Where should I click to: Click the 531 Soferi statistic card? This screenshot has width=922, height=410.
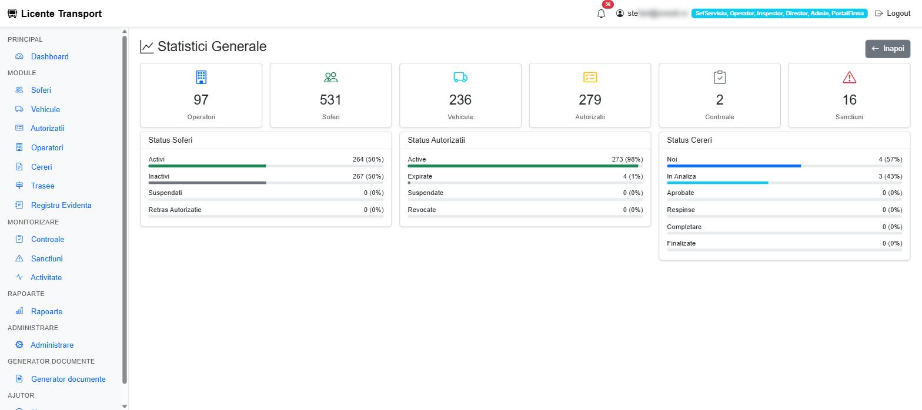click(330, 95)
